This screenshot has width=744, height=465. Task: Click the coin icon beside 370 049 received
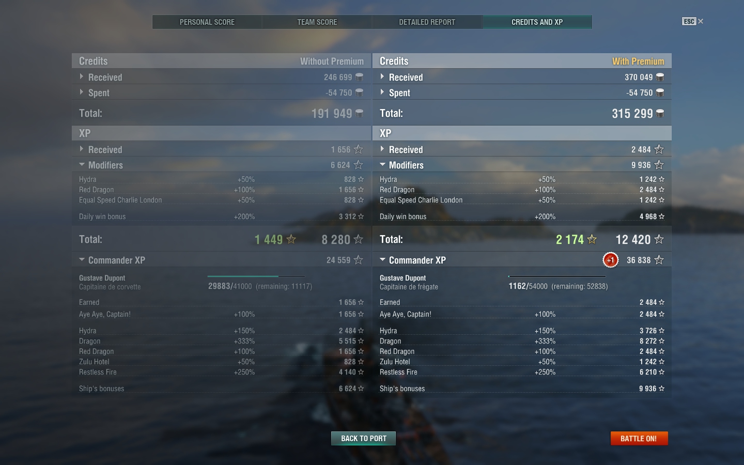[660, 77]
